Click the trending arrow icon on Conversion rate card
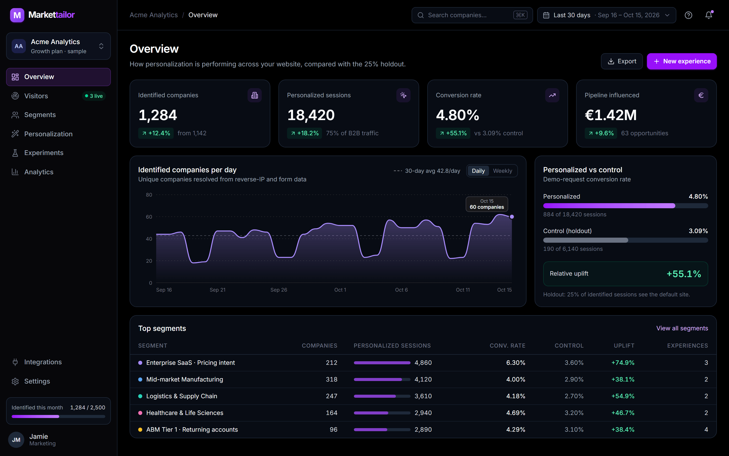The height and width of the screenshot is (456, 729). coord(552,95)
